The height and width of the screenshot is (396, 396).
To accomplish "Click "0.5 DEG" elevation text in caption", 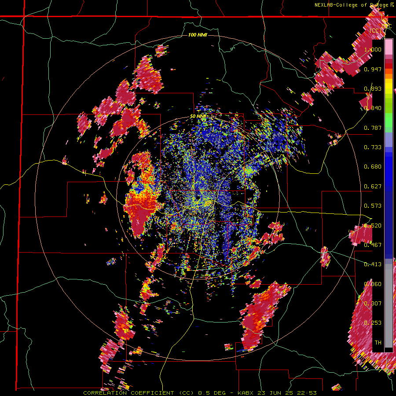I will [x=211, y=393].
